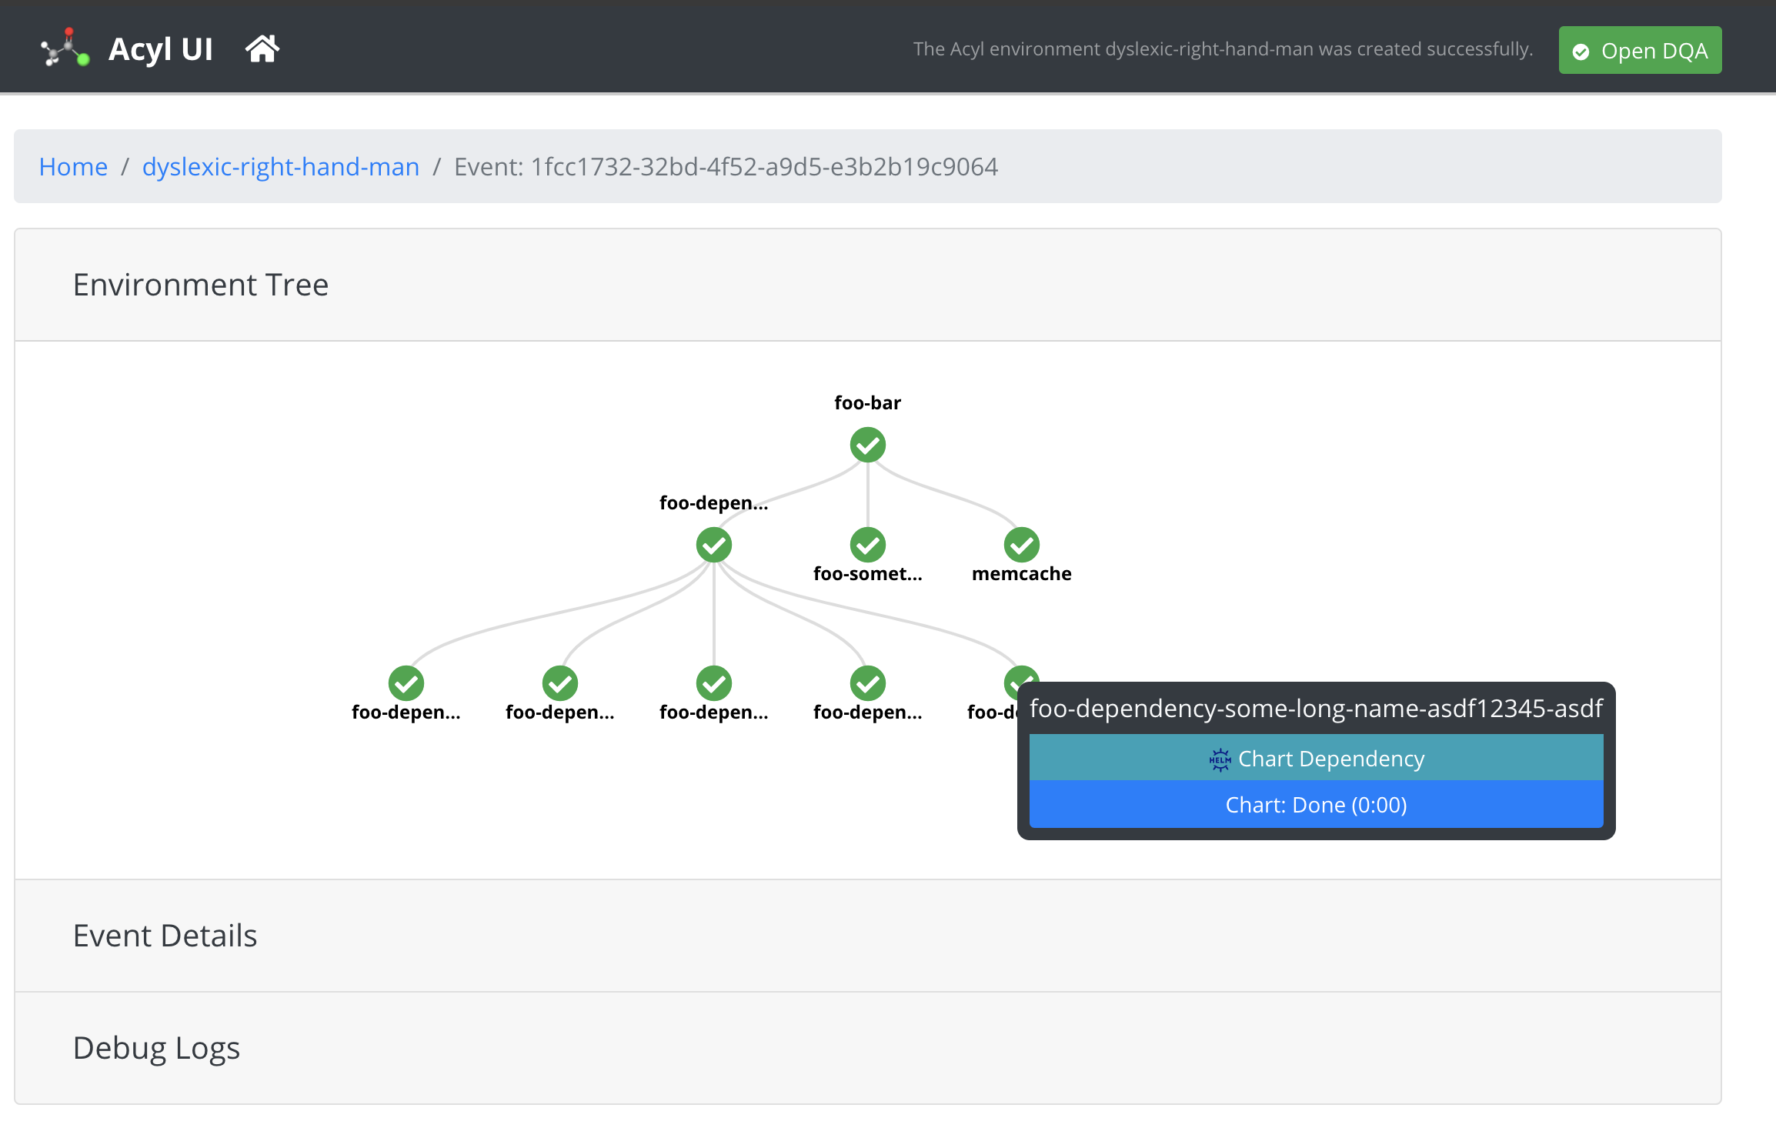Click the Open DQA button
The width and height of the screenshot is (1776, 1148).
1640,51
